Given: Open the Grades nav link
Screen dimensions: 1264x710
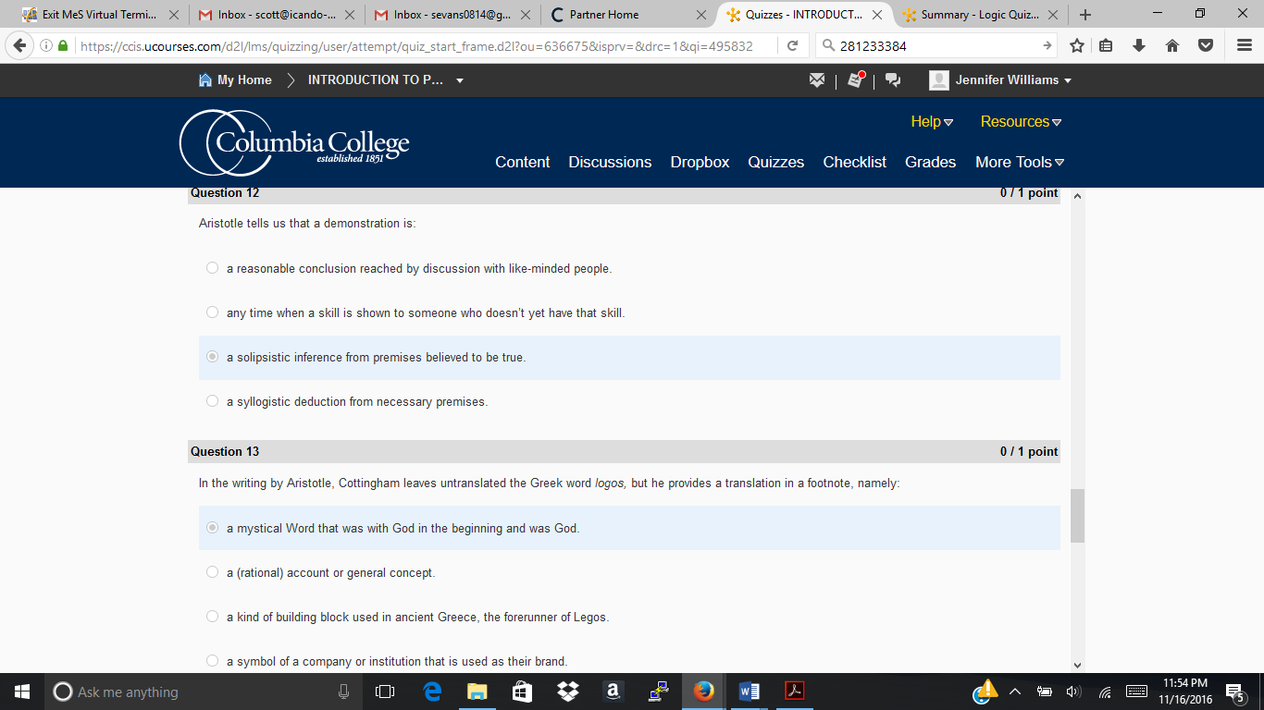Looking at the screenshot, I should pyautogui.click(x=930, y=162).
